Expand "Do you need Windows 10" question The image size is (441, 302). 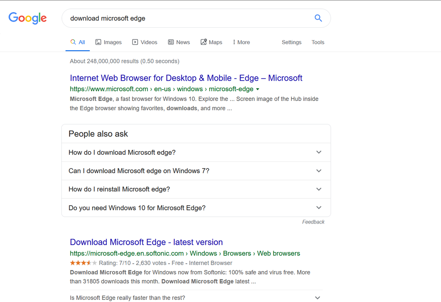(x=319, y=208)
